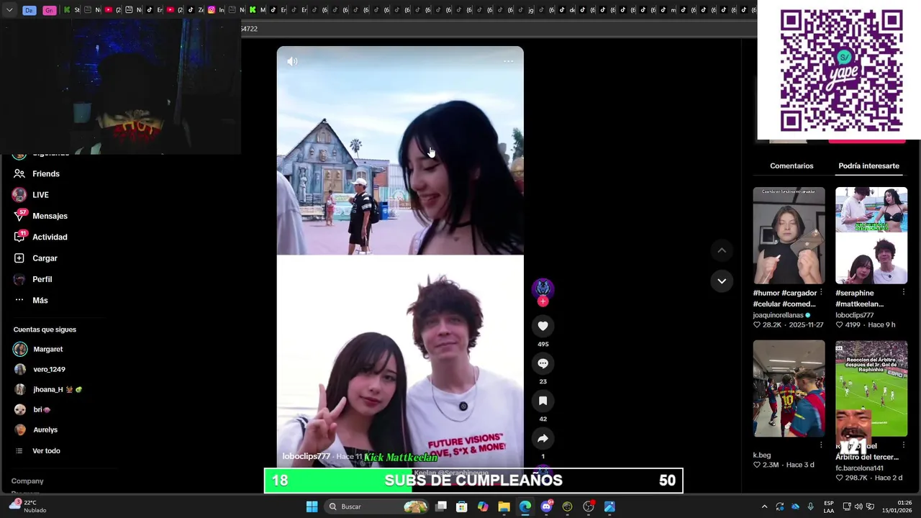Image resolution: width=921 pixels, height=518 pixels.
Task: Open Discord from the taskbar
Action: coord(546,506)
